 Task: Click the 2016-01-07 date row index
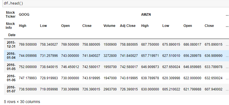coord(11,89)
